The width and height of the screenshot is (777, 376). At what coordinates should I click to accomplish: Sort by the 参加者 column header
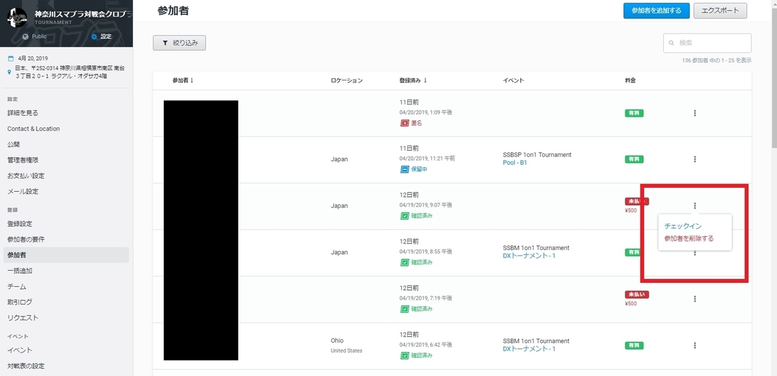183,80
